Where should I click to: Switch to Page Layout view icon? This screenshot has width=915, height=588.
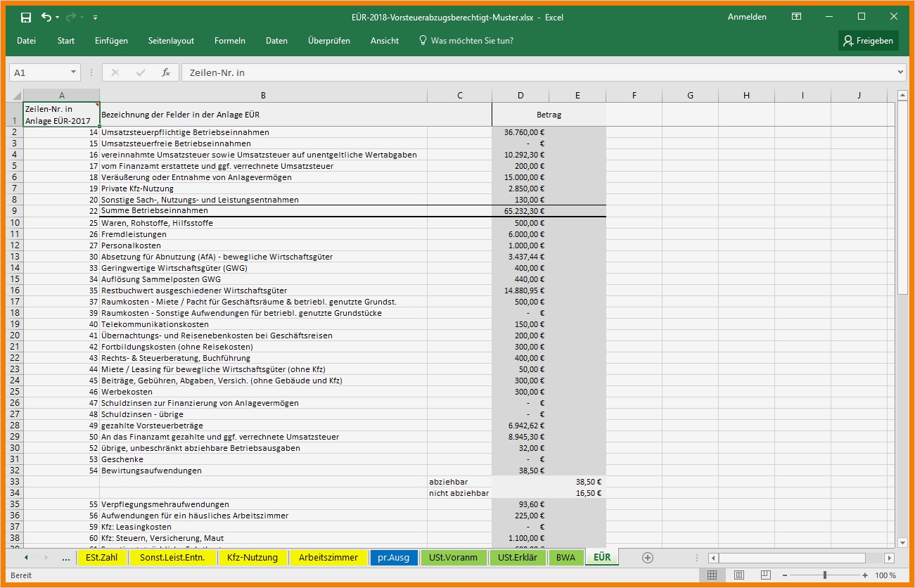(738, 575)
